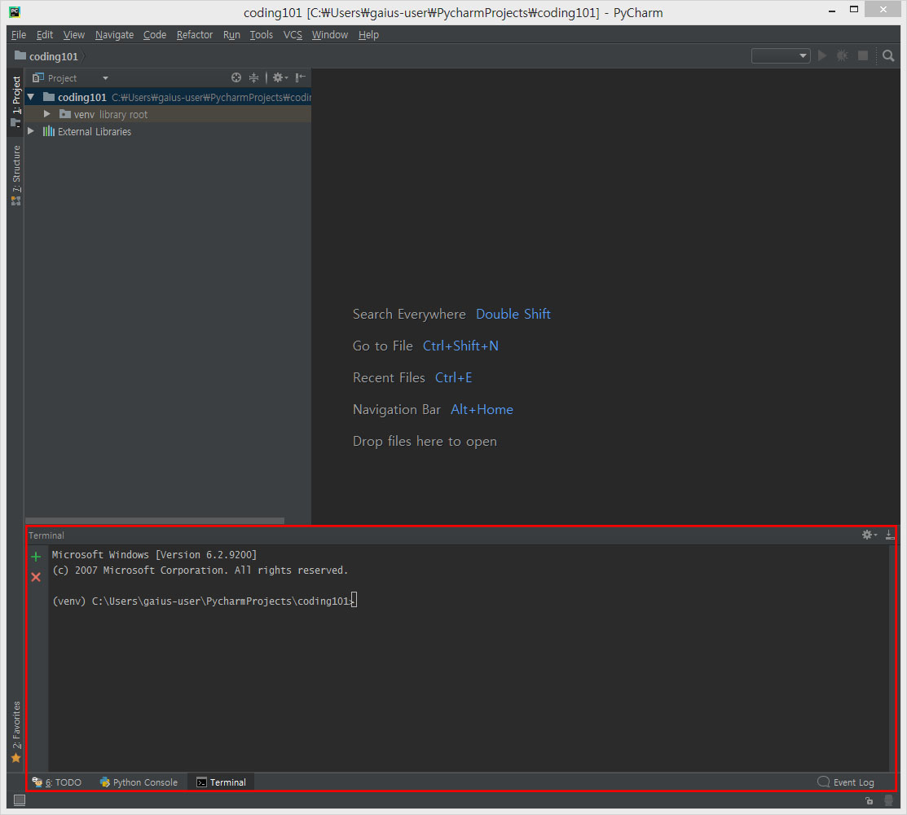Click the Terminal panel hide icon
Viewport: 907px width, 815px height.
coord(890,535)
